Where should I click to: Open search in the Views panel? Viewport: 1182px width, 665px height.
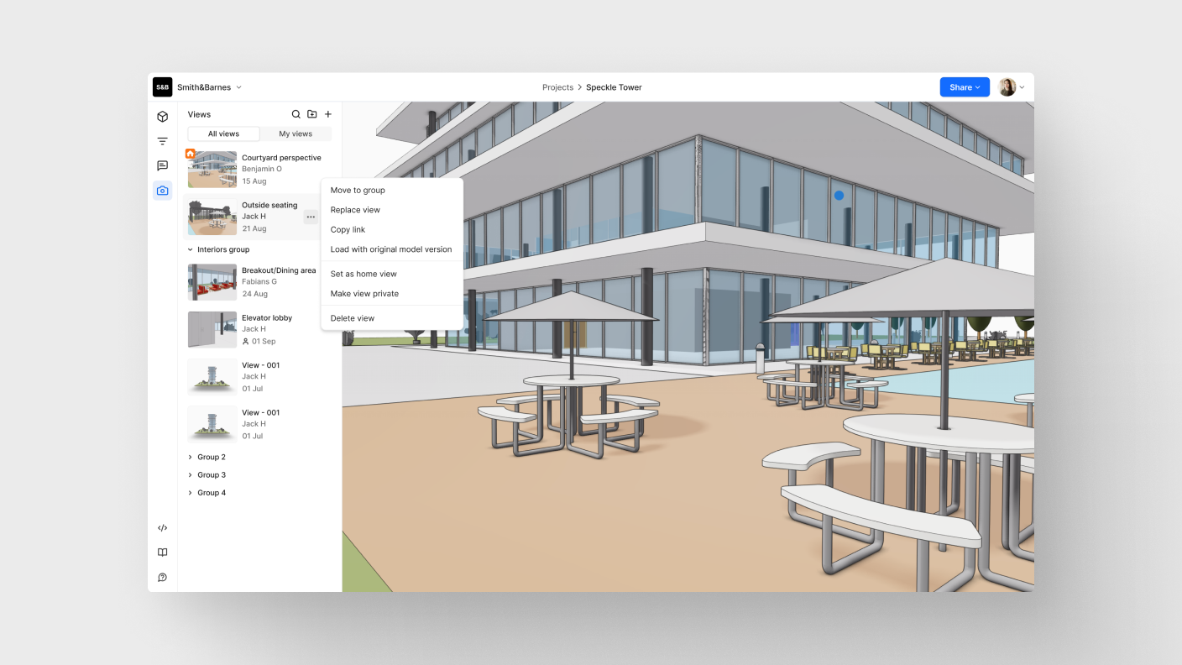(x=295, y=114)
